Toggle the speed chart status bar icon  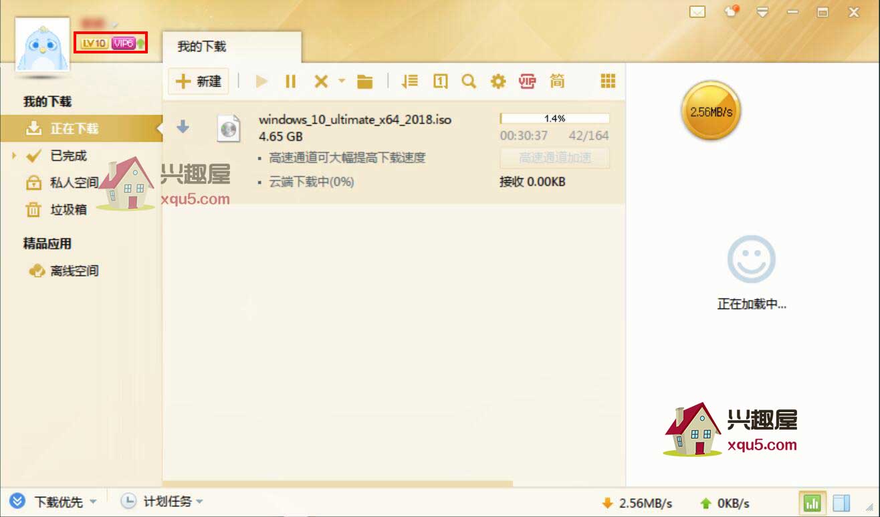coord(812,503)
